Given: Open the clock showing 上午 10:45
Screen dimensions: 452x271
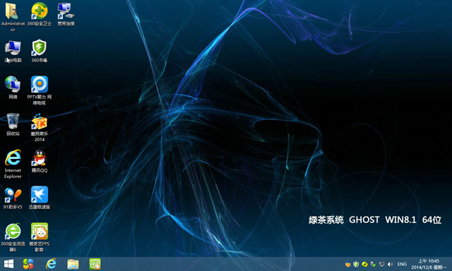Looking at the screenshot, I should tap(429, 264).
